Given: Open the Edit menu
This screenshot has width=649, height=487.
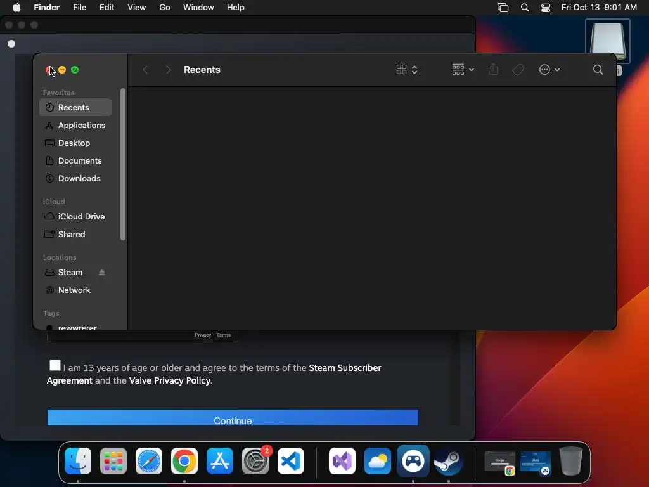Looking at the screenshot, I should coord(106,8).
